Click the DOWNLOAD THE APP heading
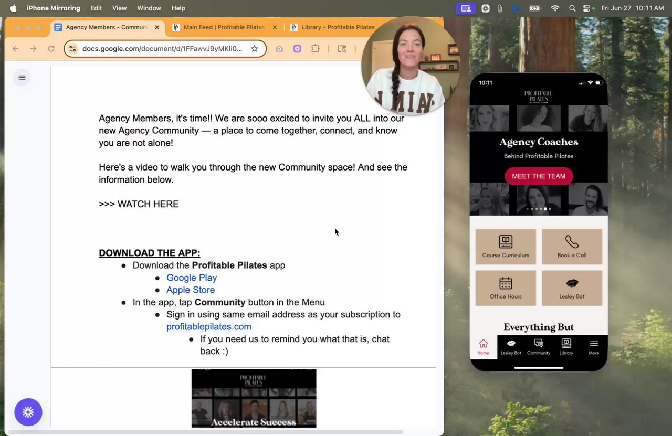 150,253
